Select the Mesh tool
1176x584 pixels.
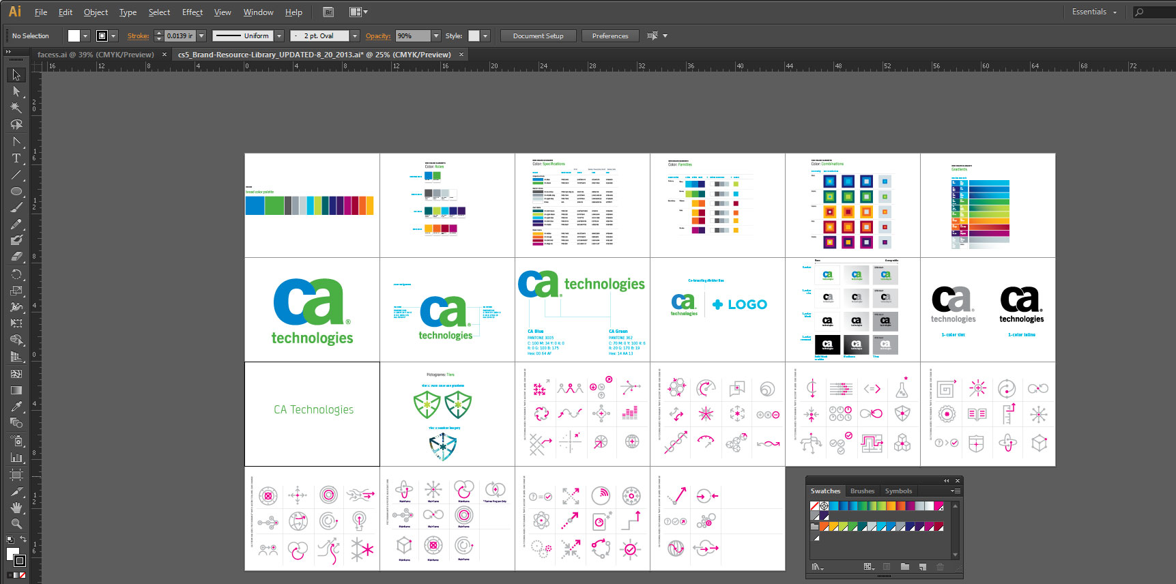(16, 374)
